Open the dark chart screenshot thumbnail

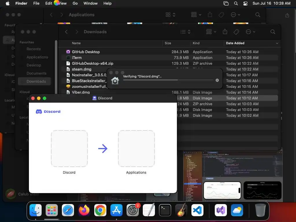click(x=262, y=190)
